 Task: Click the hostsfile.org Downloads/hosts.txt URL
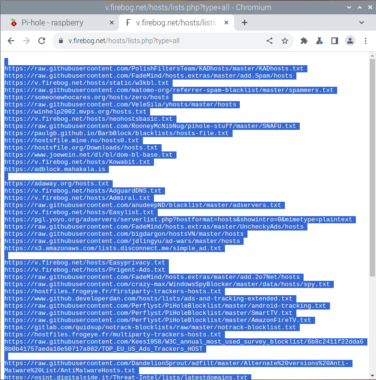(81, 148)
